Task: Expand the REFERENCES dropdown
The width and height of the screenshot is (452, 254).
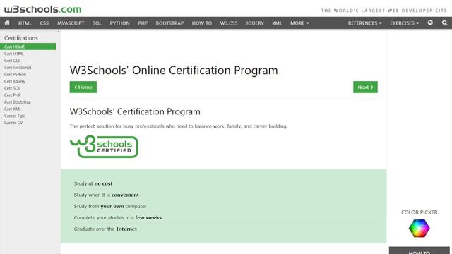Action: pos(364,23)
